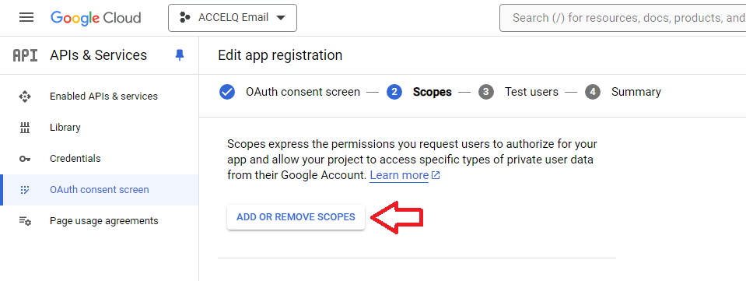Image resolution: width=746 pixels, height=281 pixels.
Task: Jump to the Summary step
Action: pos(623,92)
